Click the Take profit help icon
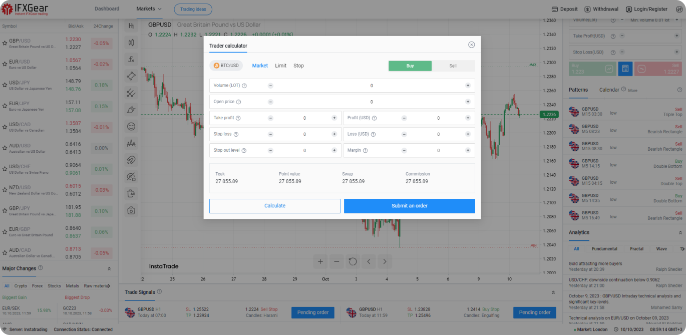 (x=238, y=118)
